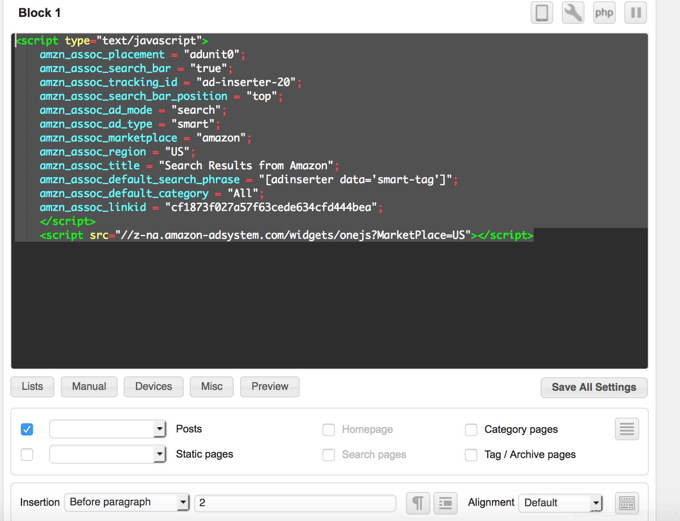Click the amzn_assoc_search_bar = "true" line

[136, 68]
